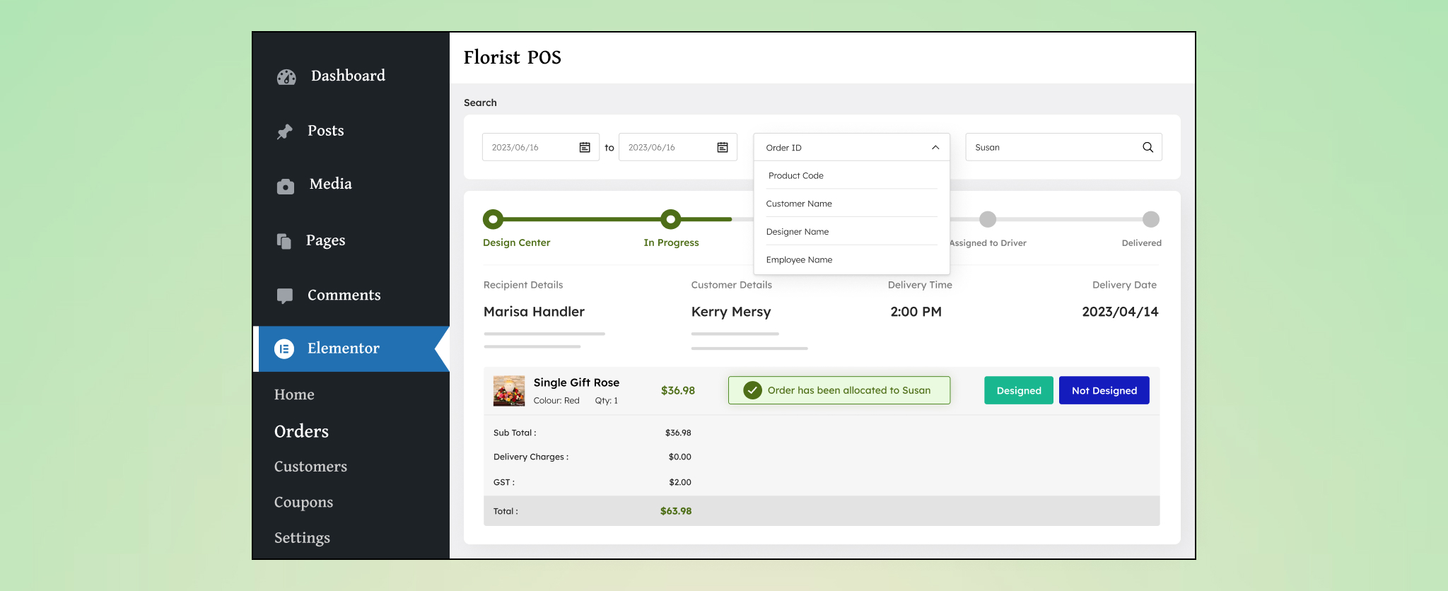This screenshot has height=591, width=1448.
Task: Open the Orders submenu item
Action: [x=301, y=431]
